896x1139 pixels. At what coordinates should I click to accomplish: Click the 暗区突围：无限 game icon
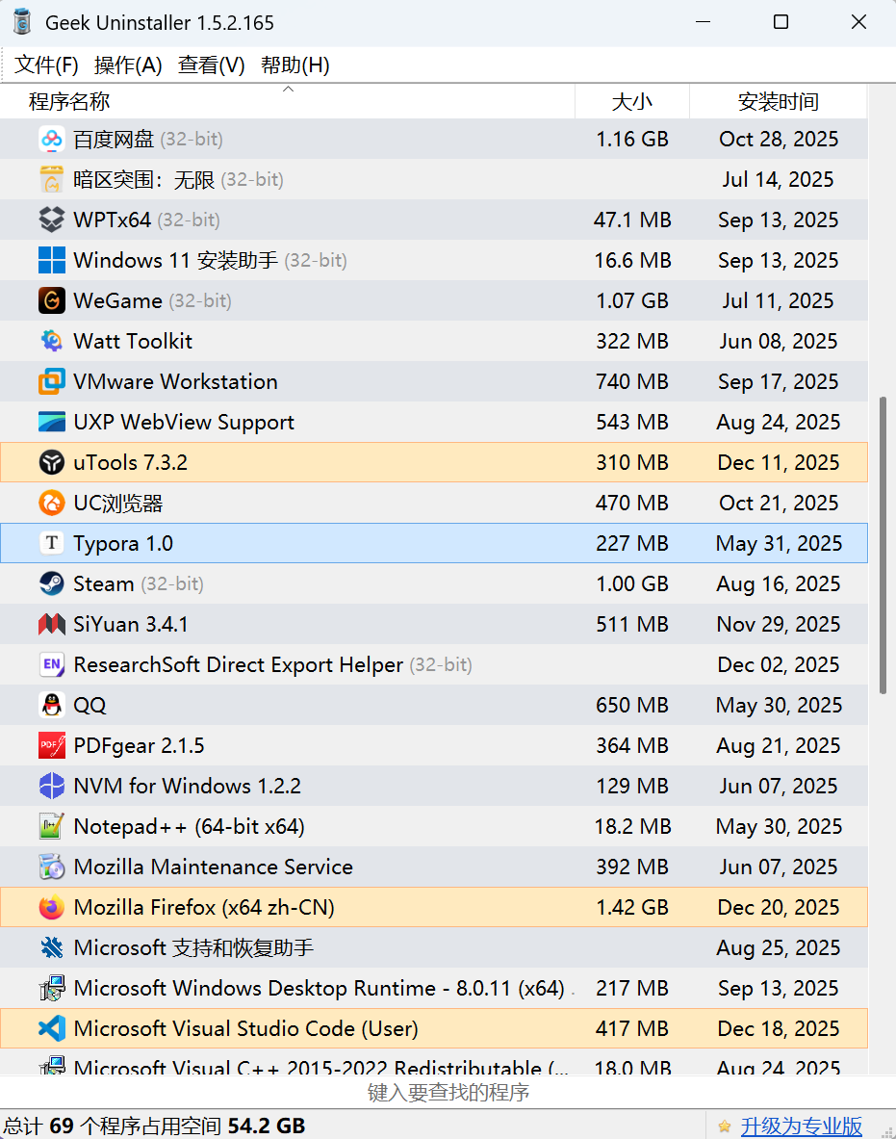click(52, 179)
